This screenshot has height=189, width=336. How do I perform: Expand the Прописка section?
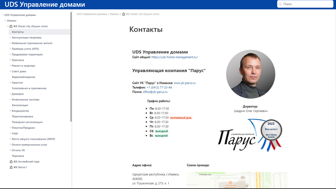pos(10,60)
